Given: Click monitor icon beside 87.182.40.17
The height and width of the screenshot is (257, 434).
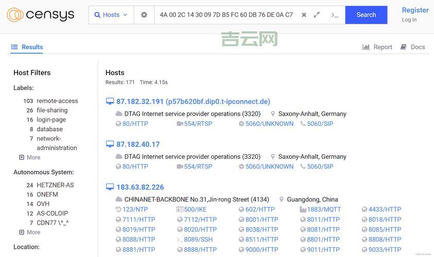Looking at the screenshot, I should pos(110,144).
